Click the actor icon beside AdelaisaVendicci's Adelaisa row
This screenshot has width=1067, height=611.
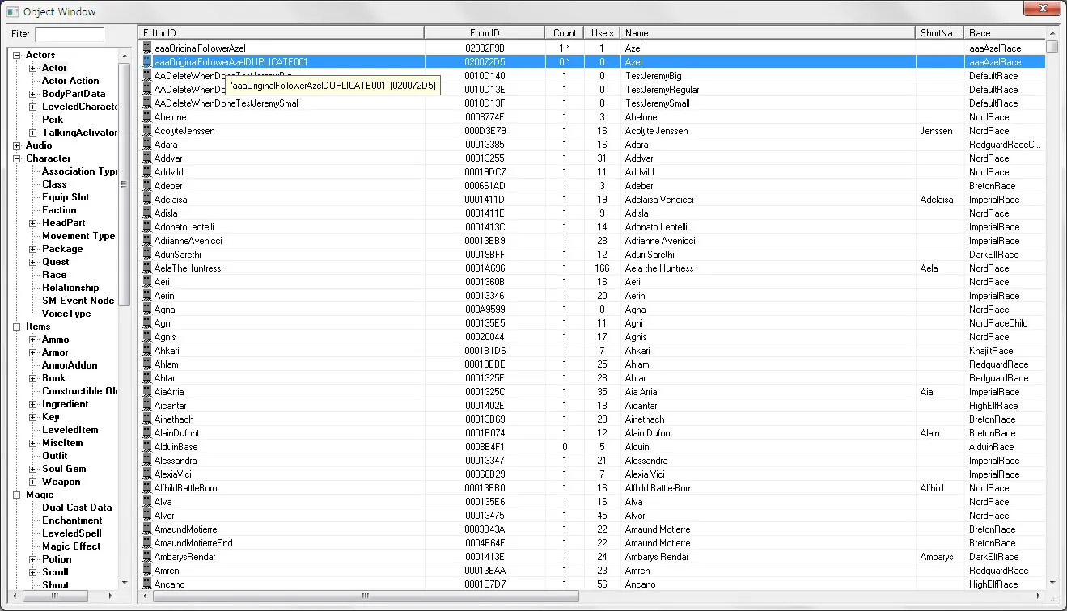click(x=147, y=200)
